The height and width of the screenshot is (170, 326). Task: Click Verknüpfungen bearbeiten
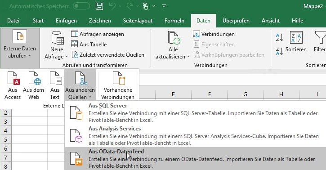tap(229, 55)
